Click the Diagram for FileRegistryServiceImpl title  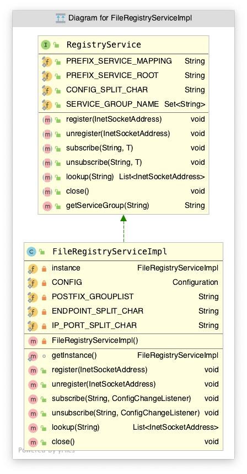130,18
